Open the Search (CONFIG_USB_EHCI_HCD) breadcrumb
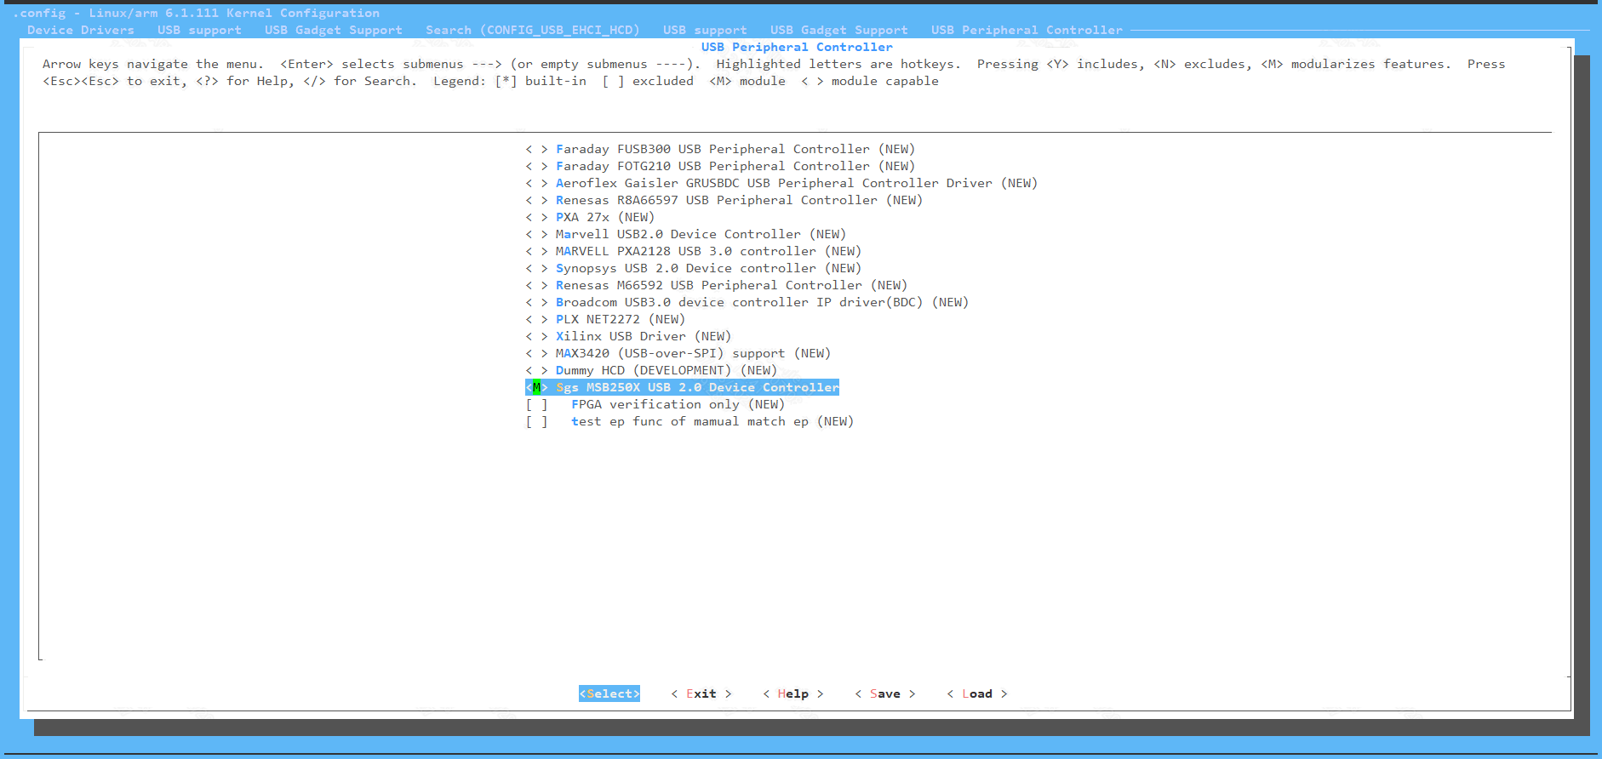 [533, 31]
